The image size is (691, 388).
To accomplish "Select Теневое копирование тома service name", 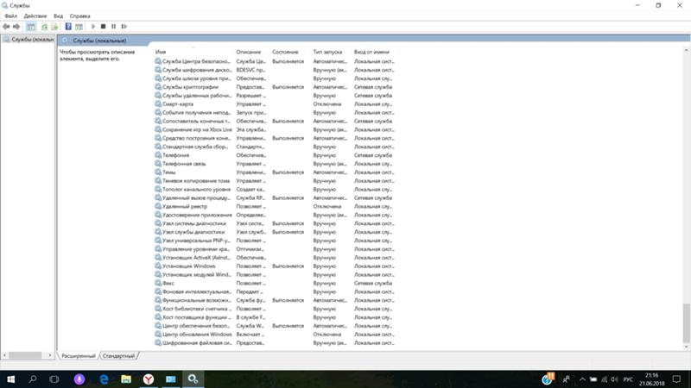I will [x=196, y=181].
